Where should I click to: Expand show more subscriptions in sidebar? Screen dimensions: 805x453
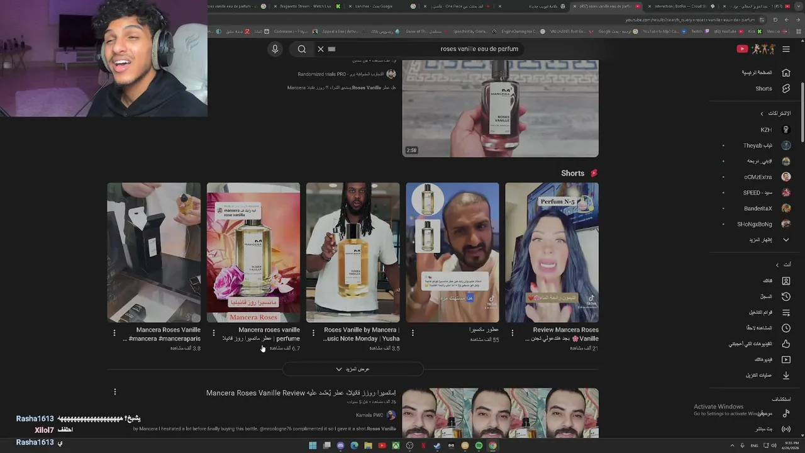(x=769, y=240)
